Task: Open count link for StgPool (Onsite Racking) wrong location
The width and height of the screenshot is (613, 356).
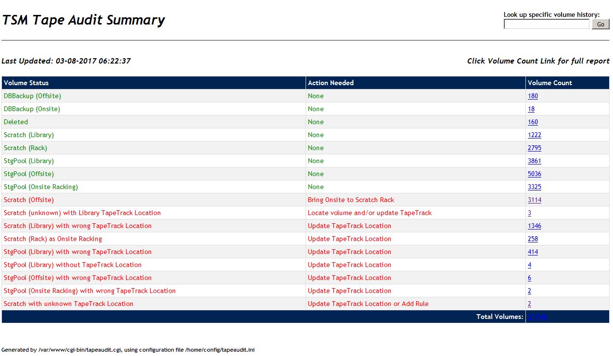Action: pyautogui.click(x=530, y=291)
